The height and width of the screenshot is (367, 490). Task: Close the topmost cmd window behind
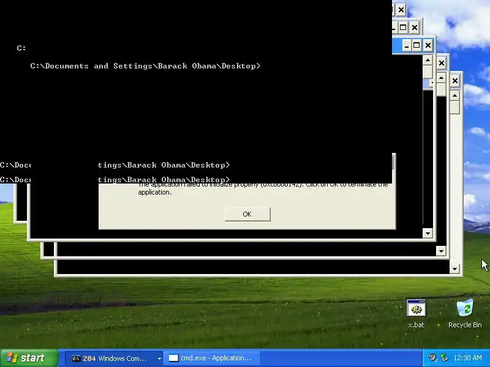tap(401, 10)
